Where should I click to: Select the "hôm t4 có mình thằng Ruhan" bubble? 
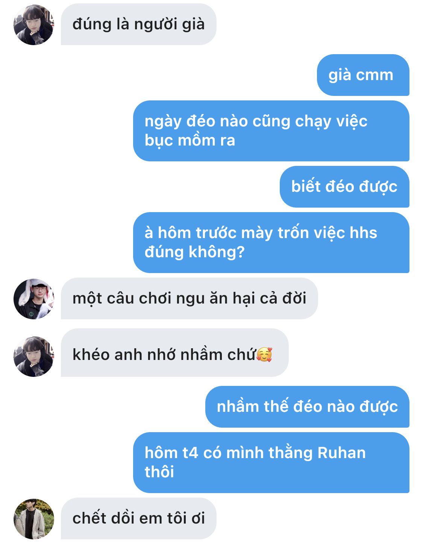pyautogui.click(x=271, y=463)
